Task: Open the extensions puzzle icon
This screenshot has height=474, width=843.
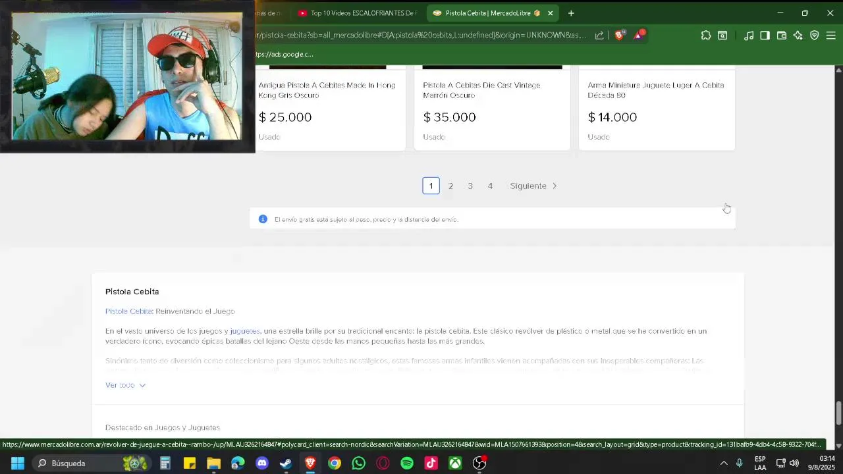Action: 706,36
